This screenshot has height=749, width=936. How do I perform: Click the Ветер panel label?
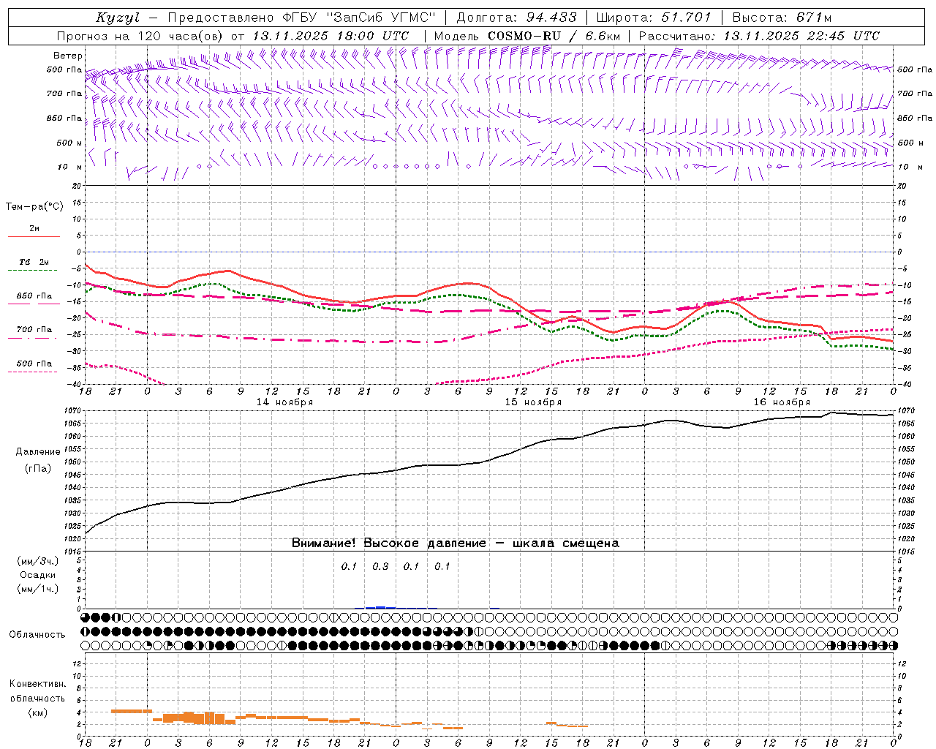click(68, 56)
